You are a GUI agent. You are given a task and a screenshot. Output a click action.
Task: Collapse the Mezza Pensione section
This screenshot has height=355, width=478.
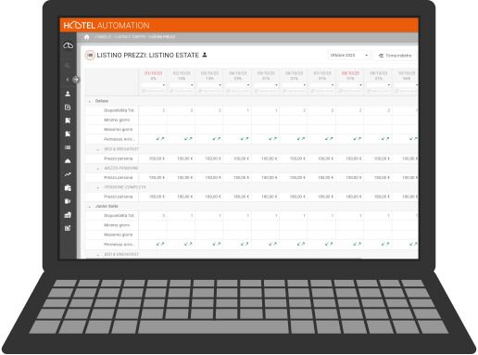pos(98,169)
